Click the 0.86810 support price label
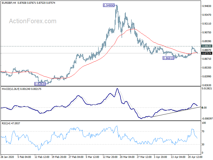Screen dimensions: 213x160 tap(168, 58)
